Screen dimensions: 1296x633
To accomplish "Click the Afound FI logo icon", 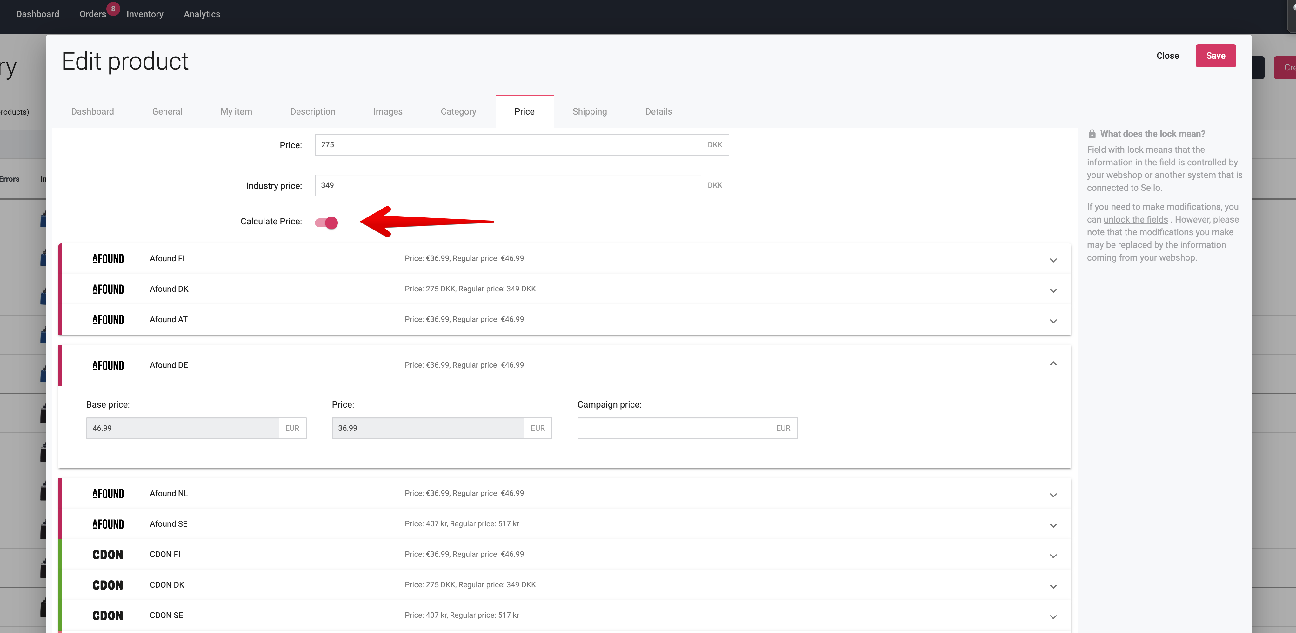I will point(108,259).
